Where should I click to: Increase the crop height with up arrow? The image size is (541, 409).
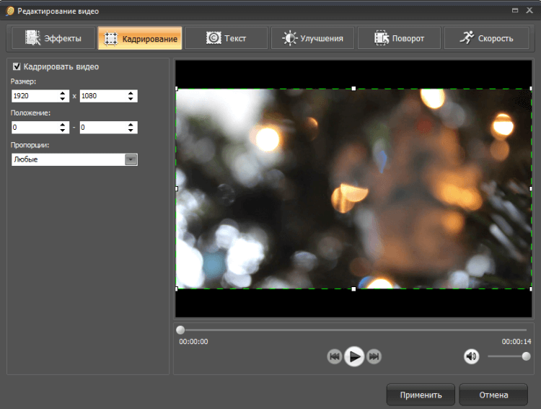tap(131, 93)
